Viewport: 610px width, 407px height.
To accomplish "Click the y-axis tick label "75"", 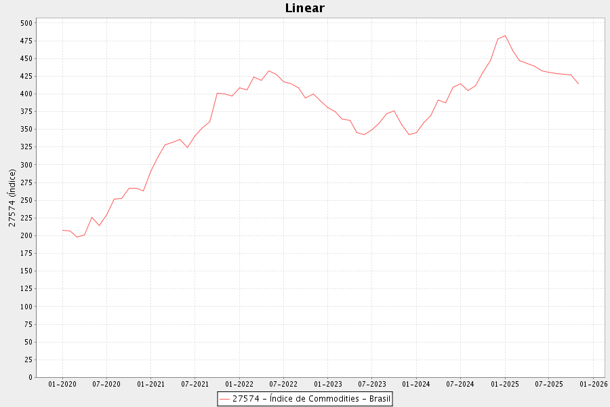I will 28,324.
